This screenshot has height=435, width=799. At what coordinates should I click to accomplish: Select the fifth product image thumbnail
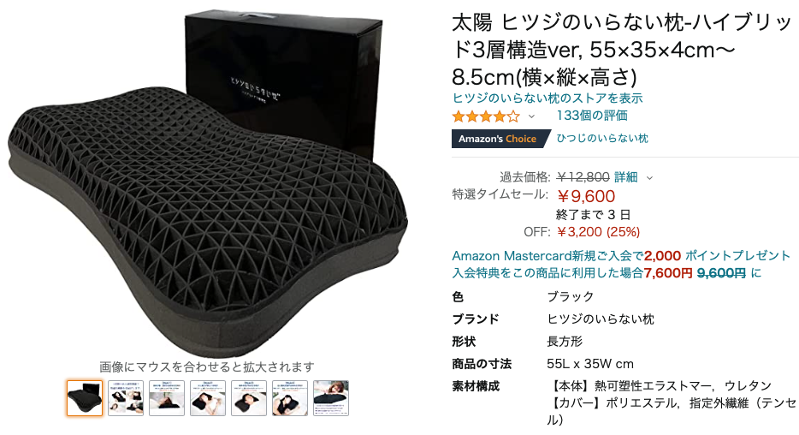coord(249,398)
